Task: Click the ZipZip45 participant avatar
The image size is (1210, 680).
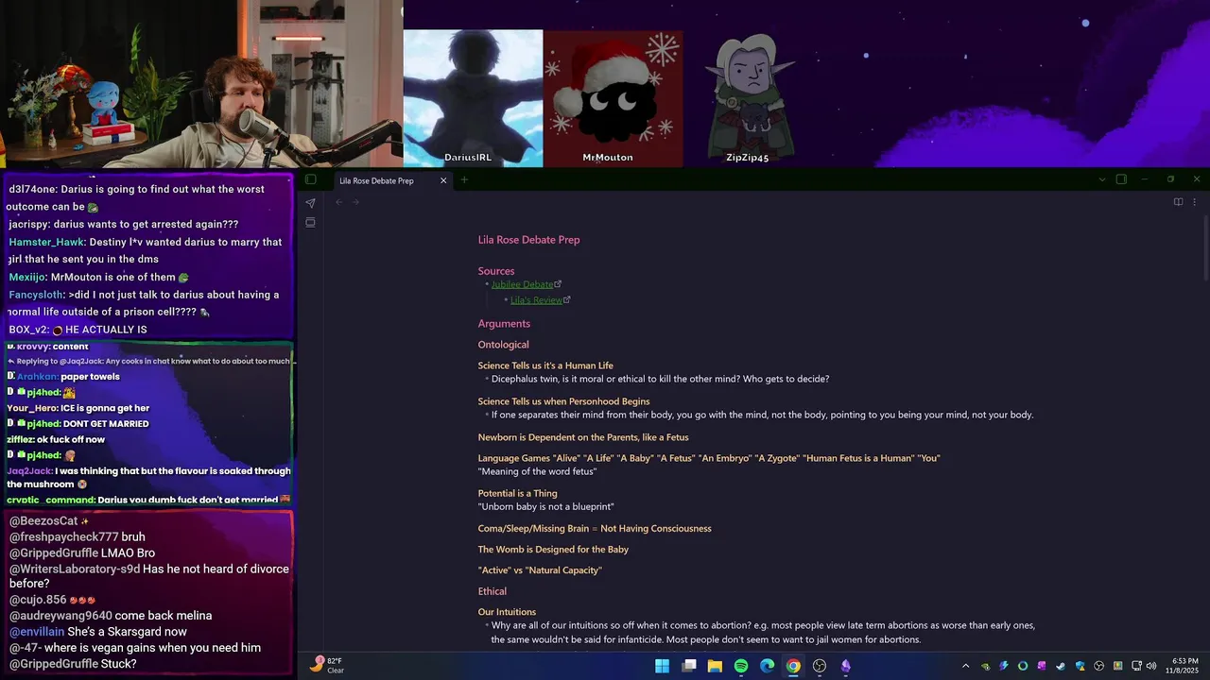Action: [x=751, y=98]
